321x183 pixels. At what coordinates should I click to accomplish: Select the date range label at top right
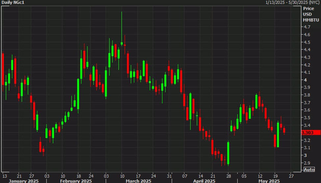(x=293, y=2)
